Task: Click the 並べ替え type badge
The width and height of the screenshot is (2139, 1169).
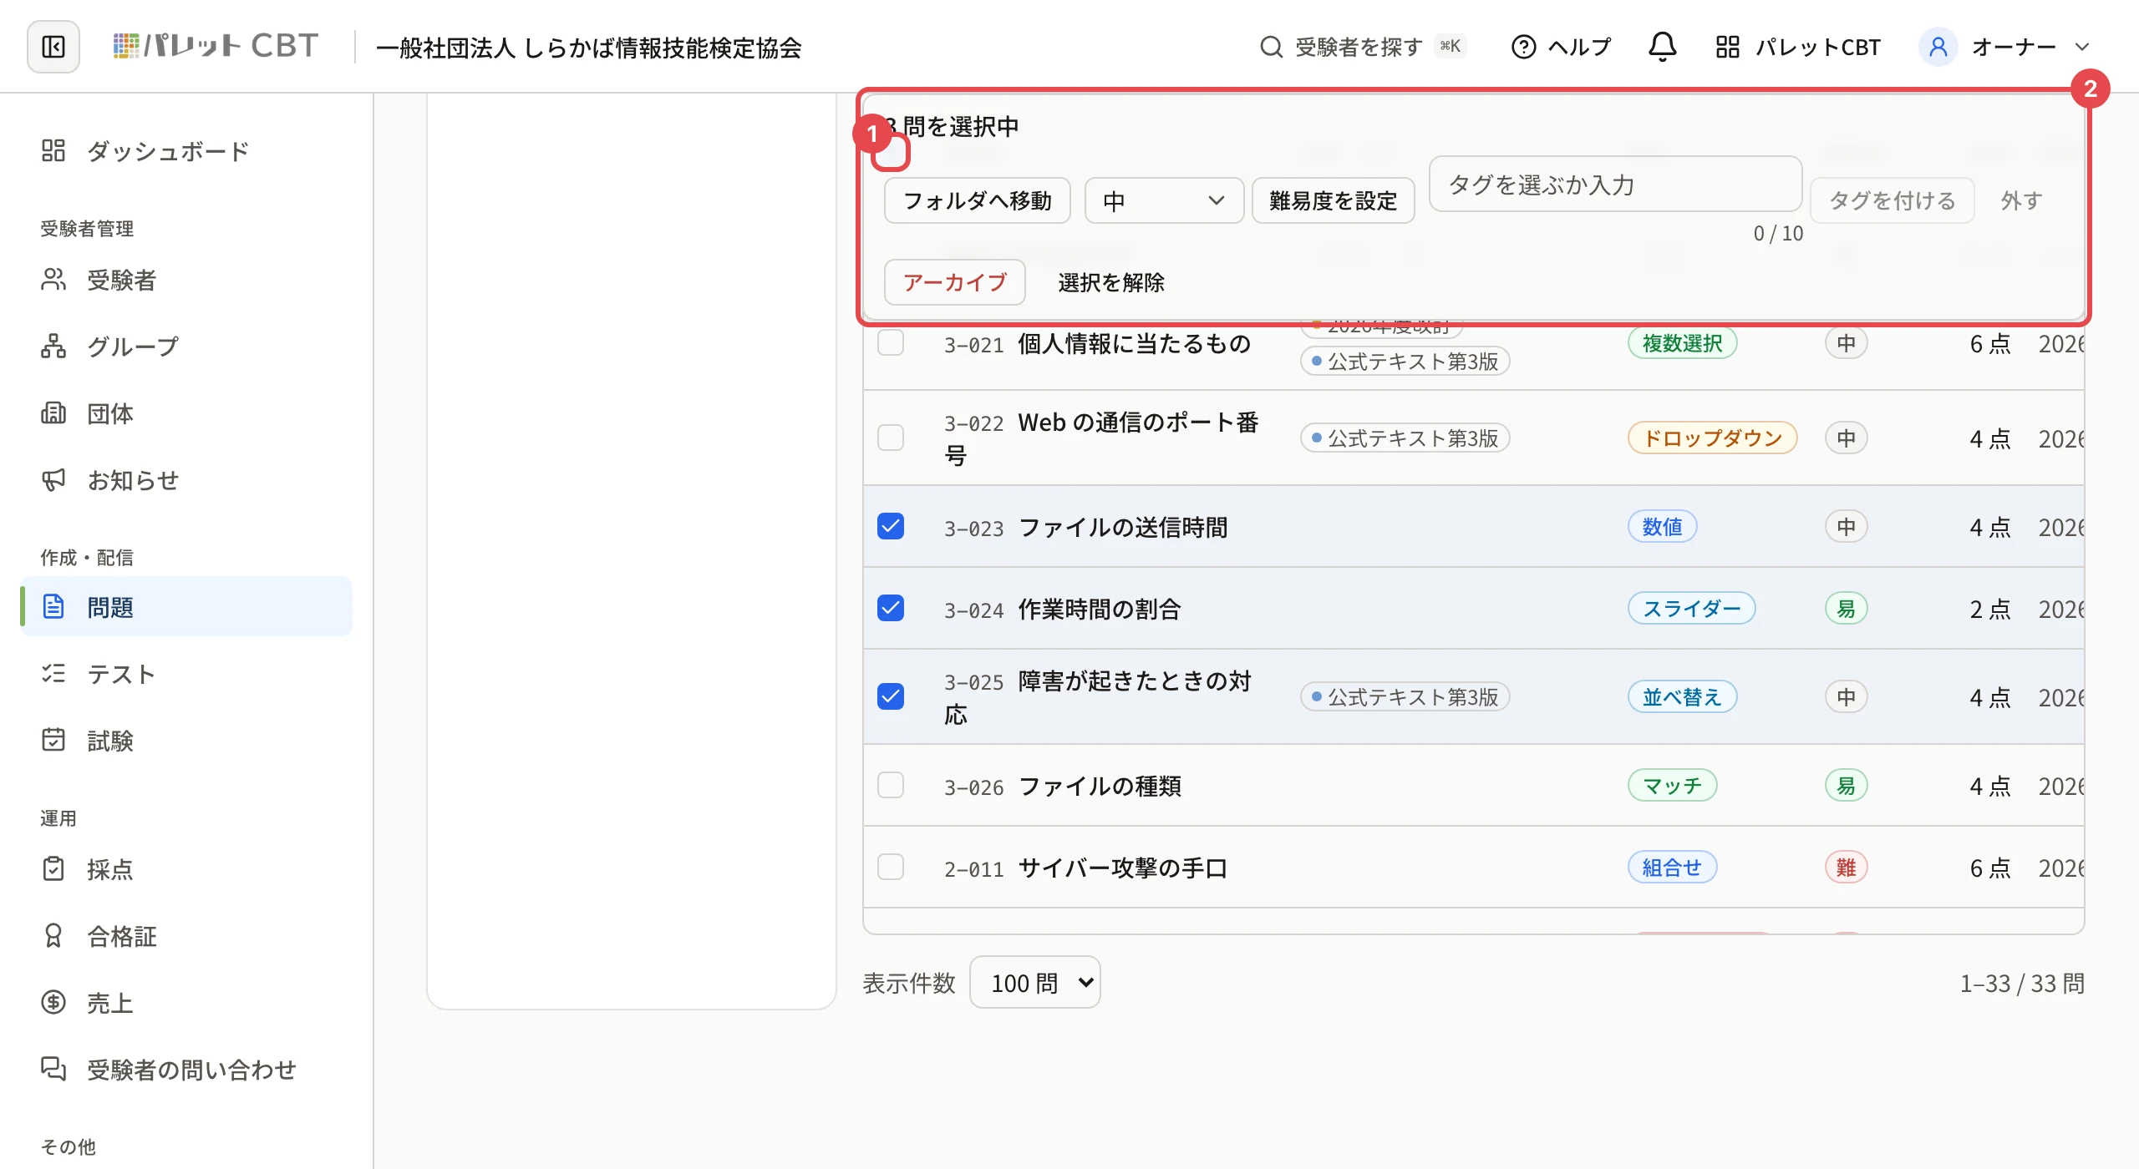Action: 1682,697
